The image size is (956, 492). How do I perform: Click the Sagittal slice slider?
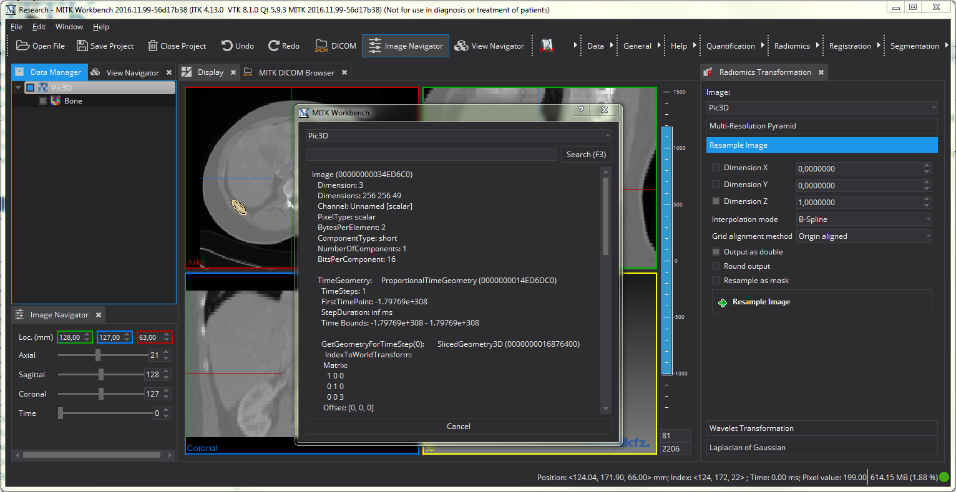(100, 375)
